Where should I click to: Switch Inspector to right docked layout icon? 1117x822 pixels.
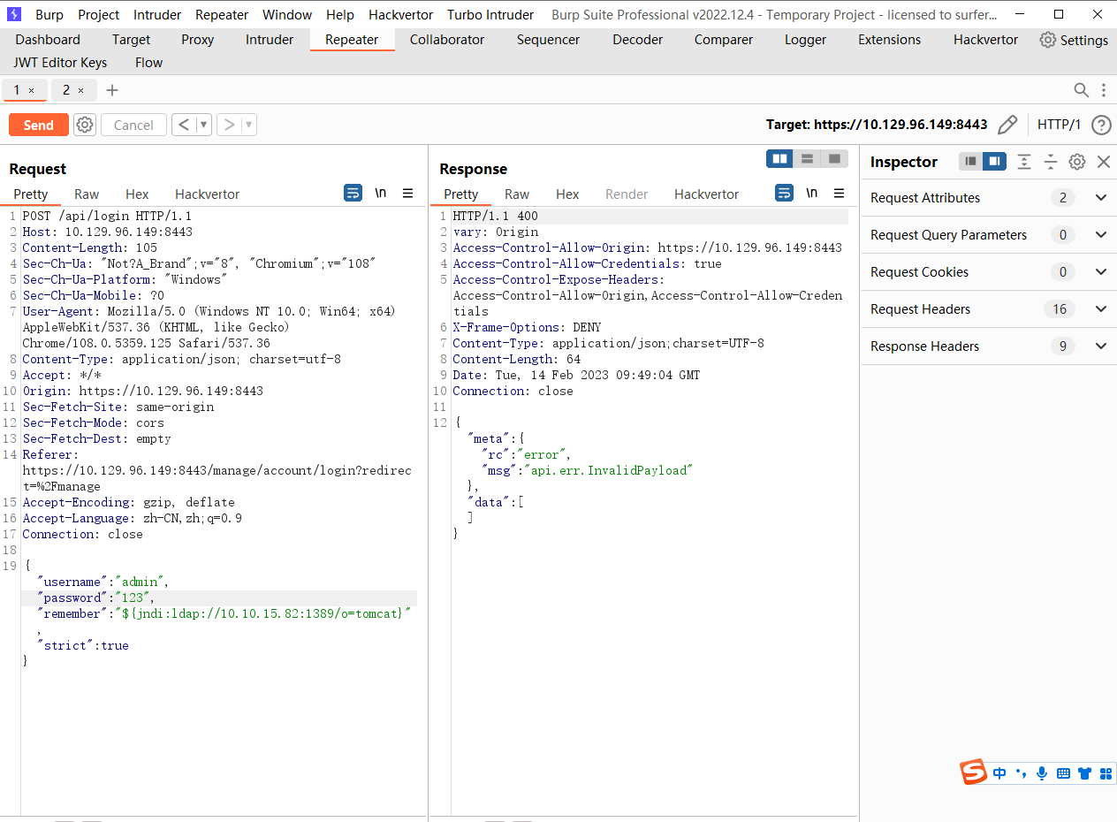pyautogui.click(x=995, y=161)
